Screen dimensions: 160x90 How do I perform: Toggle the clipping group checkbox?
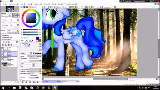pyautogui.click(x=1, y=37)
